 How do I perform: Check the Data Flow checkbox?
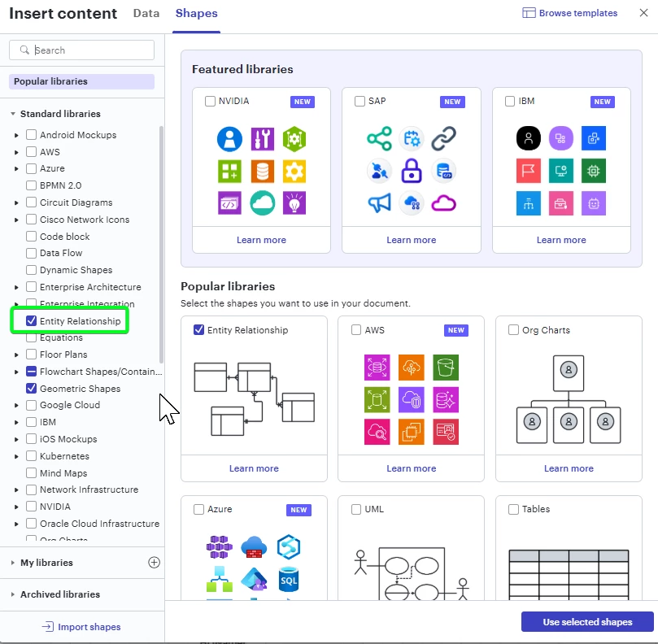point(31,253)
